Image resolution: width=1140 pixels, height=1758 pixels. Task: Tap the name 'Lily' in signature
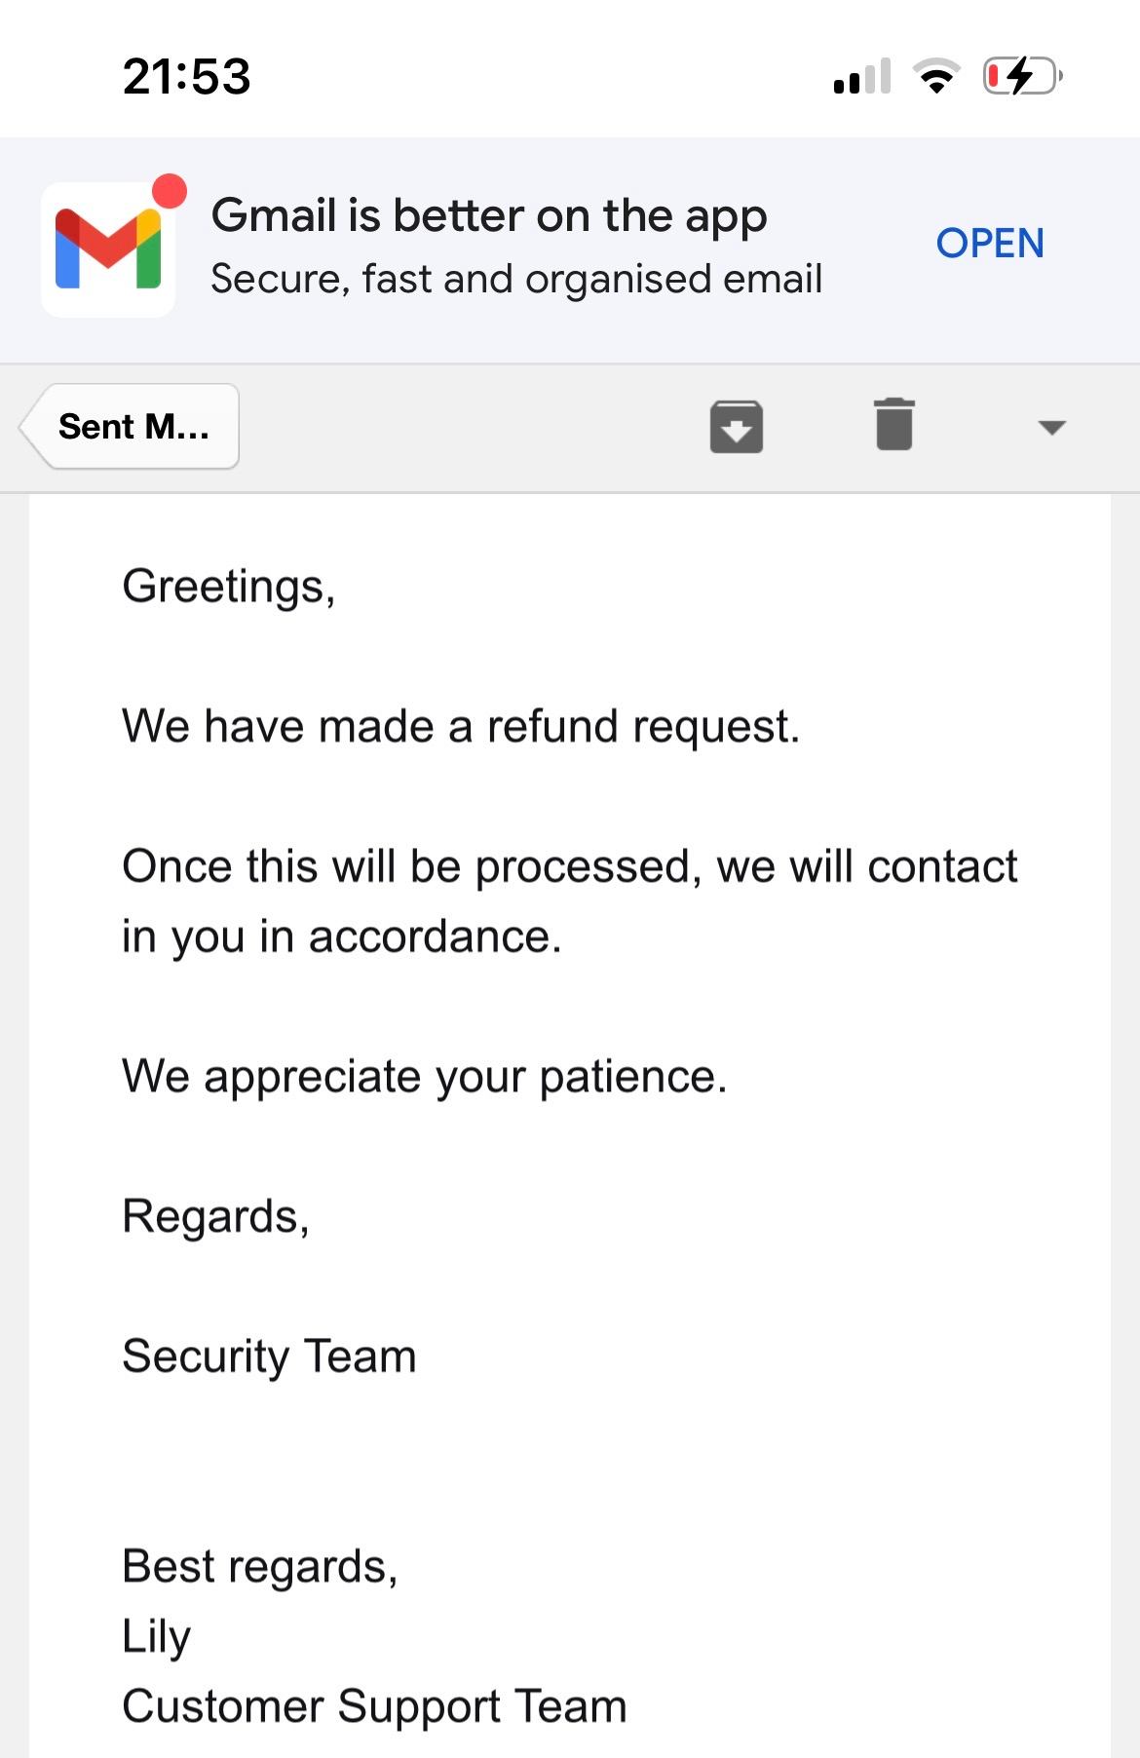pos(156,1637)
